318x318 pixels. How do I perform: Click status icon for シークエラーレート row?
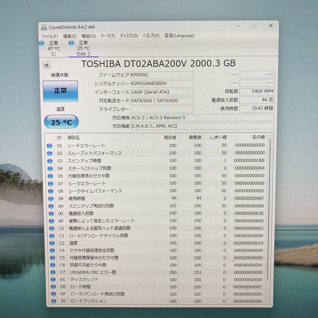click(x=51, y=184)
